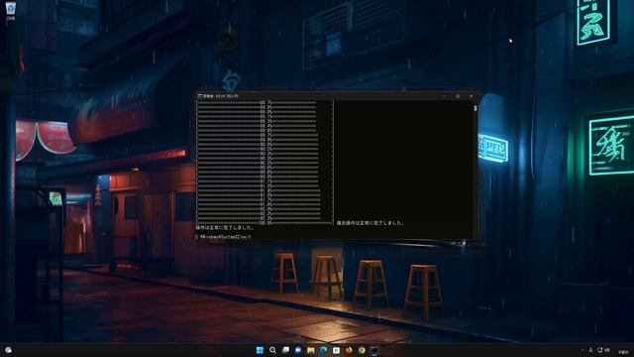
Task: Open File Explorer from the taskbar
Action: pyautogui.click(x=310, y=350)
